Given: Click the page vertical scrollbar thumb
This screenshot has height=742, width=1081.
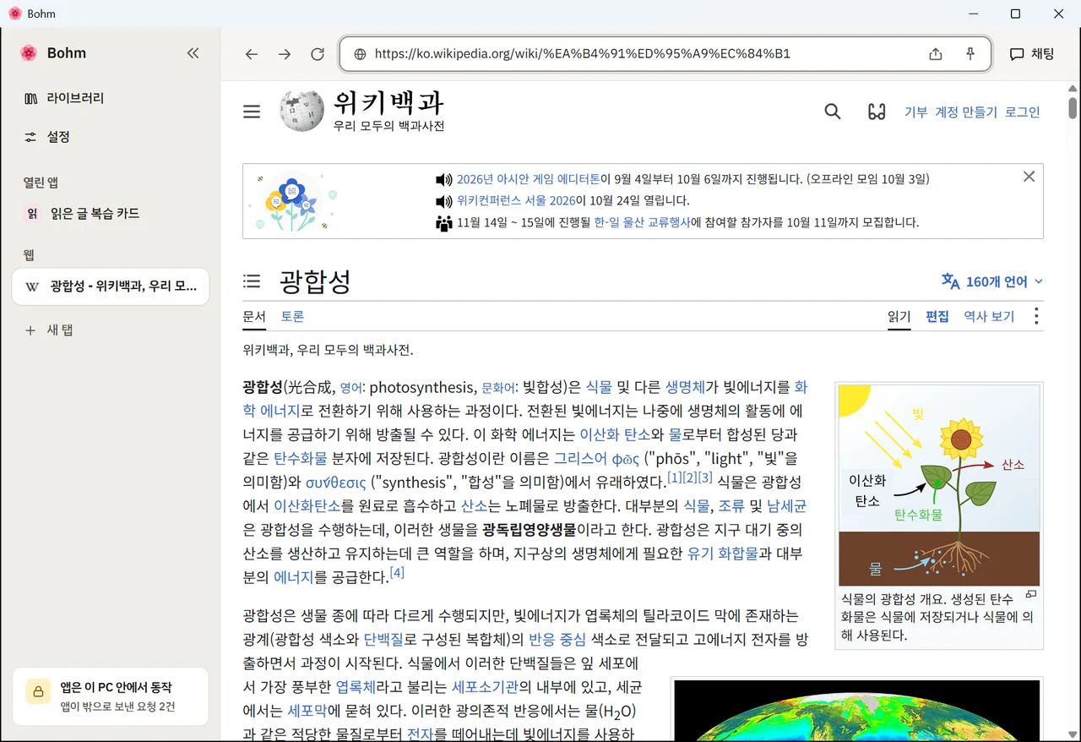Looking at the screenshot, I should 1073,108.
